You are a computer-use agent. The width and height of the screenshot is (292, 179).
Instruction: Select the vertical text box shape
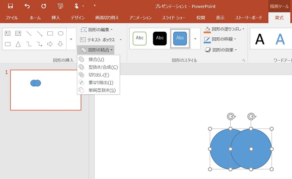point(18,33)
